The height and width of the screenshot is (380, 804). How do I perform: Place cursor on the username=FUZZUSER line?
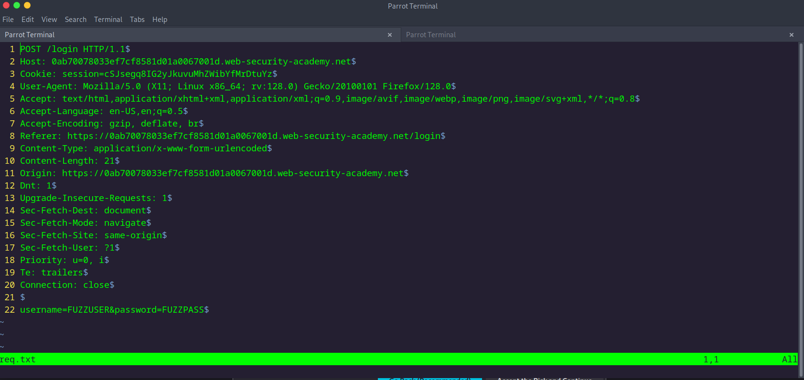(x=114, y=310)
